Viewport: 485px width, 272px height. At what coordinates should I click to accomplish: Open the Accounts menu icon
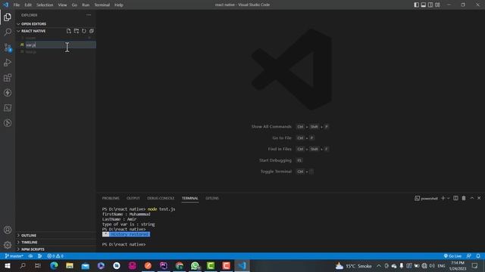pyautogui.click(x=8, y=230)
